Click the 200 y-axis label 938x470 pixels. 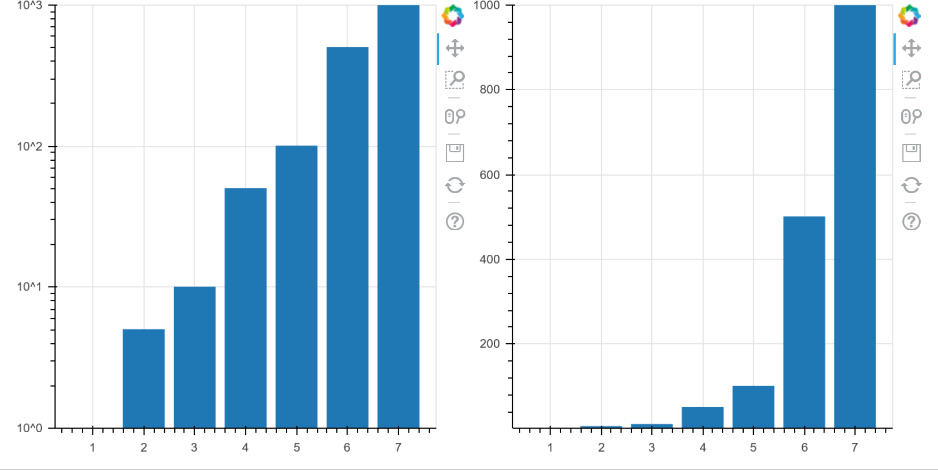click(x=490, y=344)
